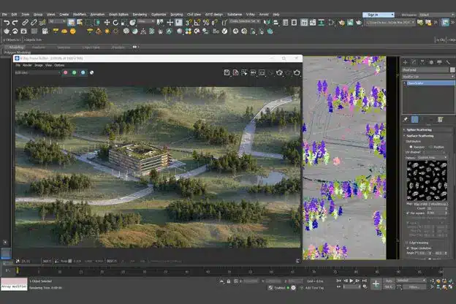
Task: Click the yellow sun light icon
Action: click(107, 31)
